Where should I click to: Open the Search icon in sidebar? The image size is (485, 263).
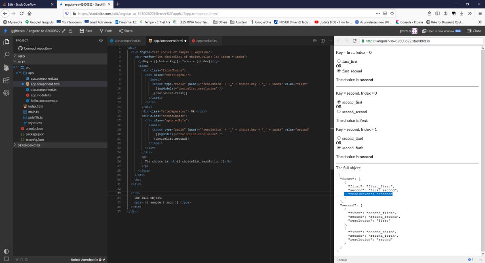pos(6,55)
